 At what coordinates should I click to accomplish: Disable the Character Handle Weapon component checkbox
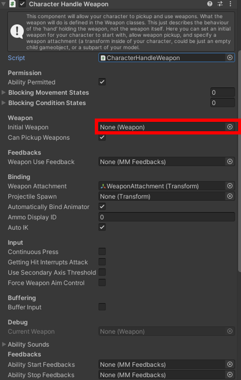22,4
